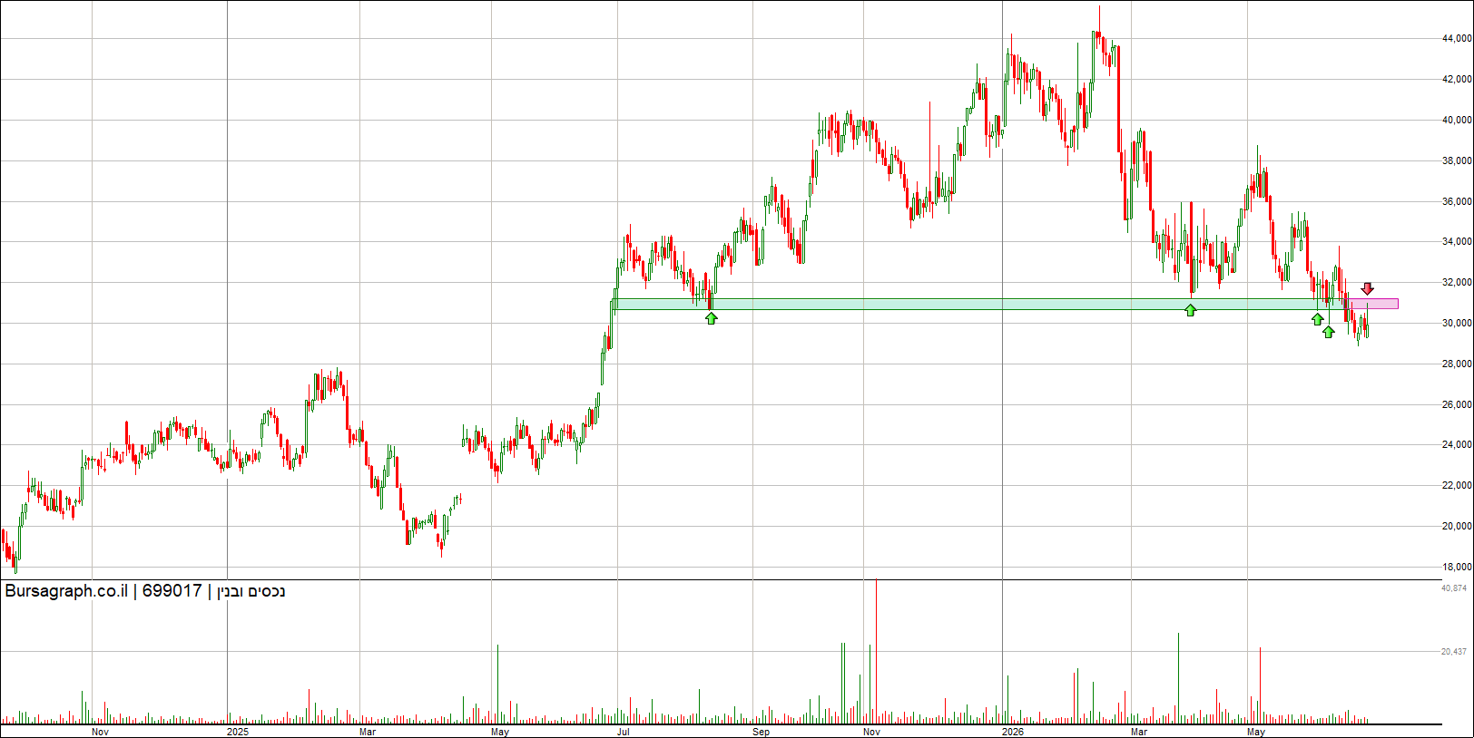The height and width of the screenshot is (738, 1474).
Task: Click the 2026 year label on time axis
Action: click(x=1012, y=732)
